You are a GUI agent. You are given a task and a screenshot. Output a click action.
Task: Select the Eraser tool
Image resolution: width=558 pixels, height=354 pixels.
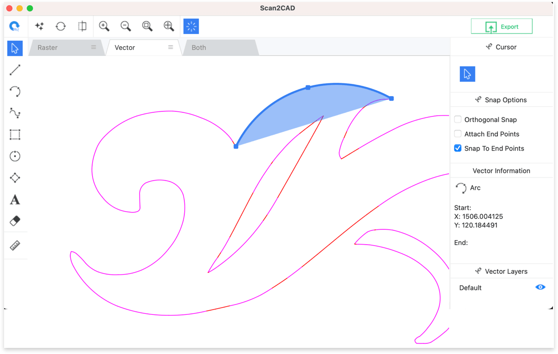coord(15,221)
